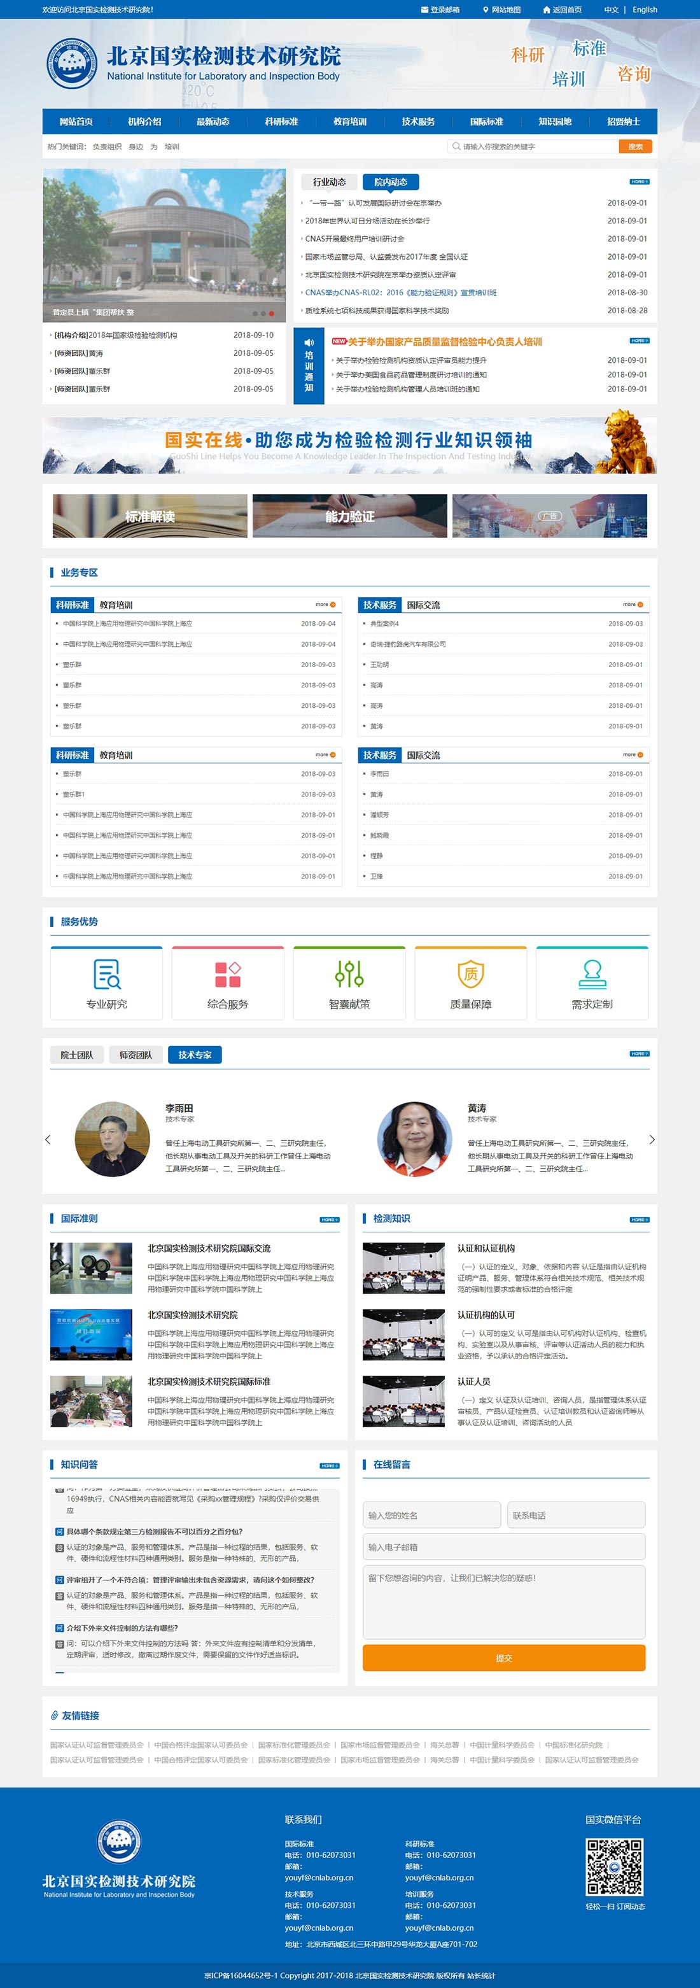The image size is (700, 1988).
Task: Show the next expert with the right arrow
Action: click(652, 1139)
